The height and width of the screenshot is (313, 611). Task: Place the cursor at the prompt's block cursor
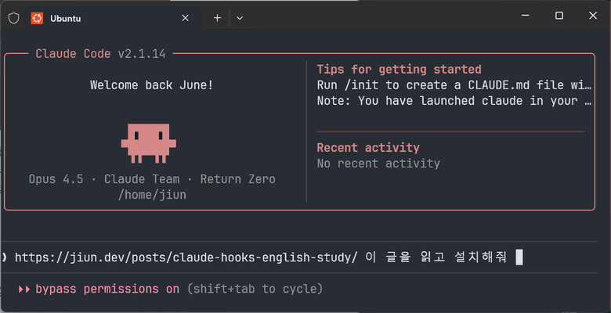point(519,257)
